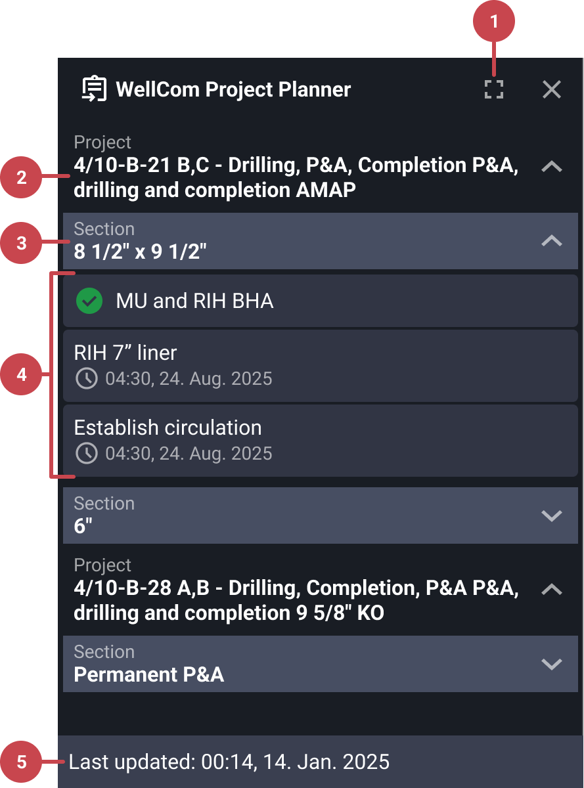This screenshot has width=584, height=788.
Task: Click the 4/10-B-28 A,B project title
Action: point(296,601)
